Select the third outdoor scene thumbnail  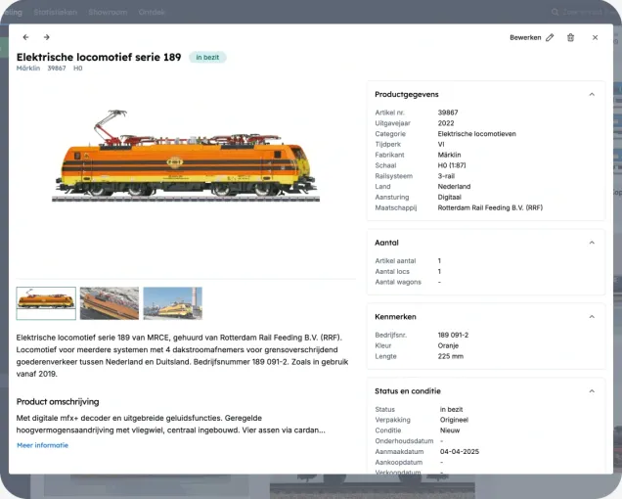coord(172,303)
